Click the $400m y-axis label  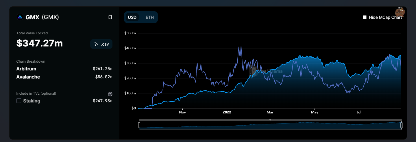pyautogui.click(x=130, y=48)
